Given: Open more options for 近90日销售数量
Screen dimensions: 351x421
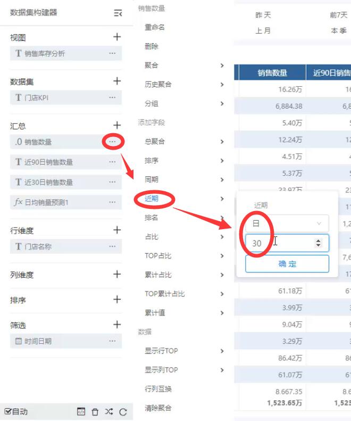Looking at the screenshot, I should click(112, 161).
